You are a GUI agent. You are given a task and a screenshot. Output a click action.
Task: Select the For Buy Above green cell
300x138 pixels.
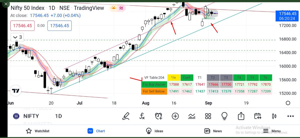coord(154,84)
